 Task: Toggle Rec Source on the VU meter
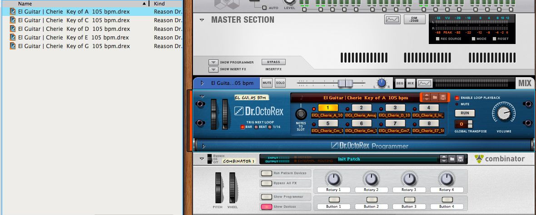[438, 39]
